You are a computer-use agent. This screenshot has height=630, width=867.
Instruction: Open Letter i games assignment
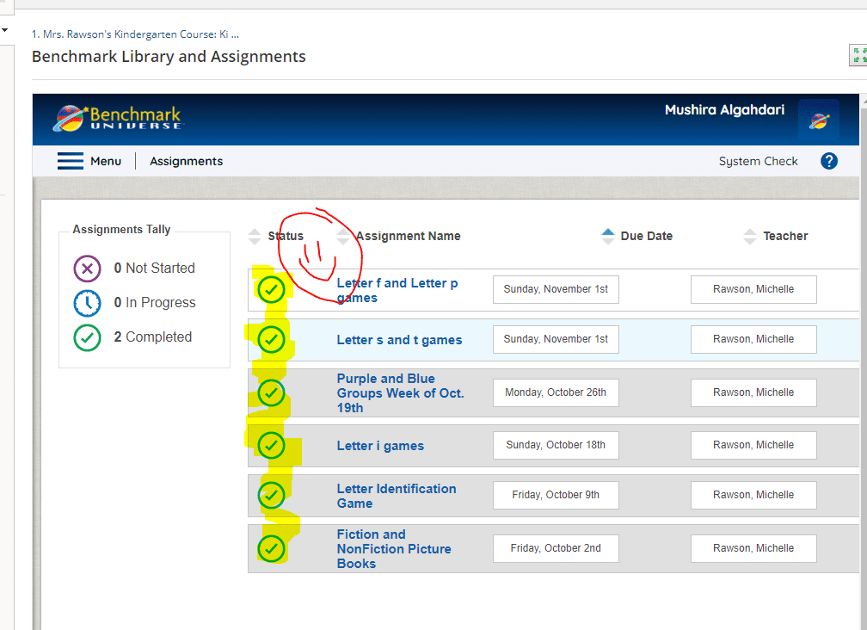tap(380, 446)
